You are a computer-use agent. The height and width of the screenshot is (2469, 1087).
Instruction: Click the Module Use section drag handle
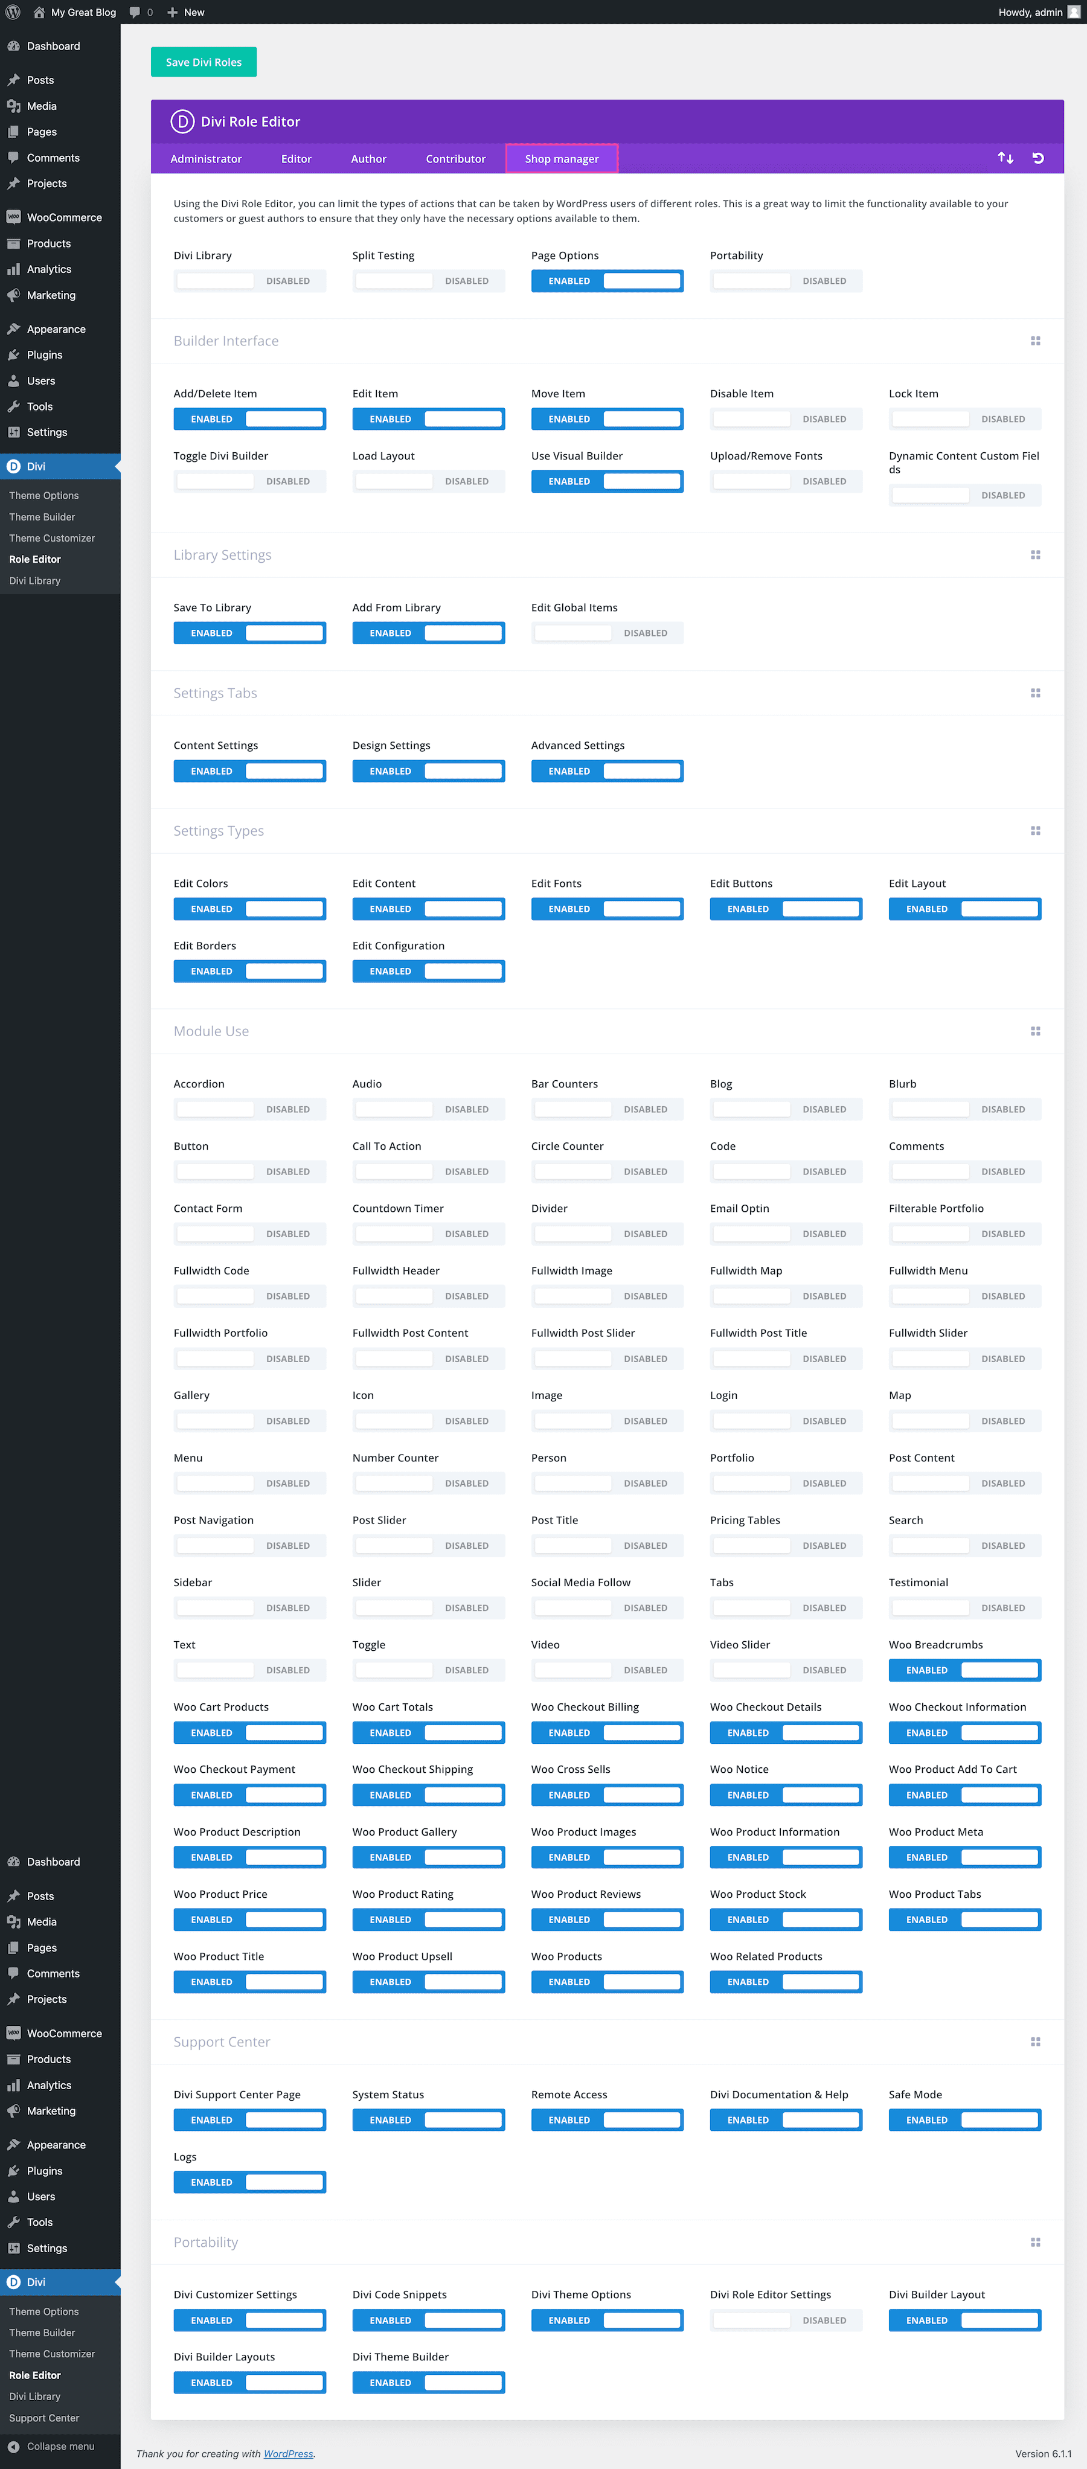[1035, 1030]
